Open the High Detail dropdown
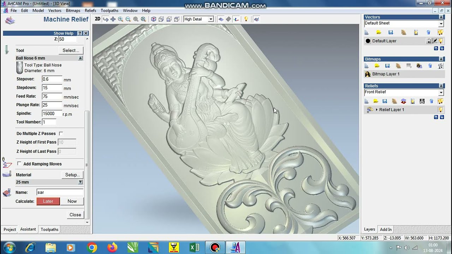 (x=211, y=19)
